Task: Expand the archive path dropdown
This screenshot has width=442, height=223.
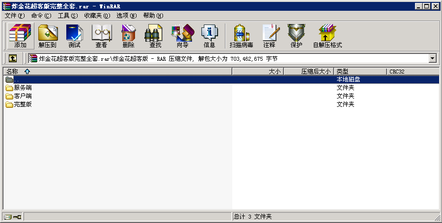Action: [x=433, y=58]
